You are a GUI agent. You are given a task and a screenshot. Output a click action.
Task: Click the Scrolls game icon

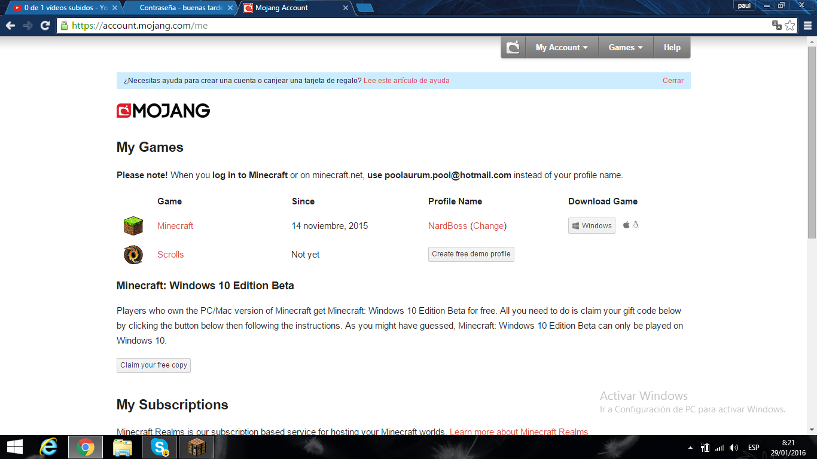point(133,255)
